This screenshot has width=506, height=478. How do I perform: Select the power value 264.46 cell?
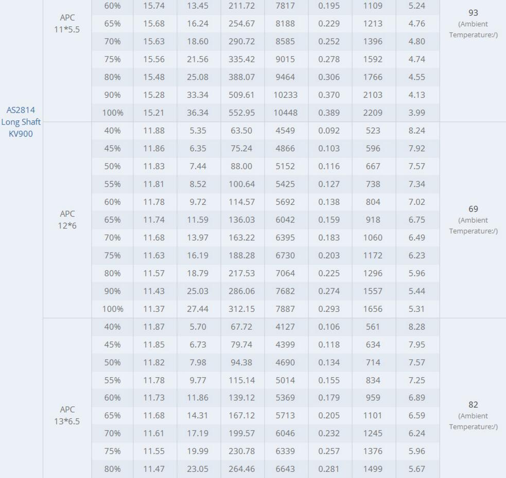pos(241,469)
